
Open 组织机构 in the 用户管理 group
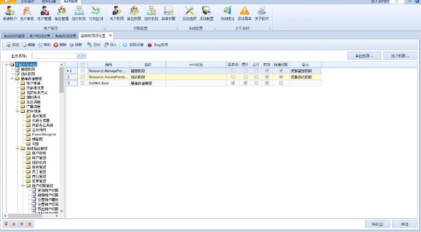click(79, 14)
